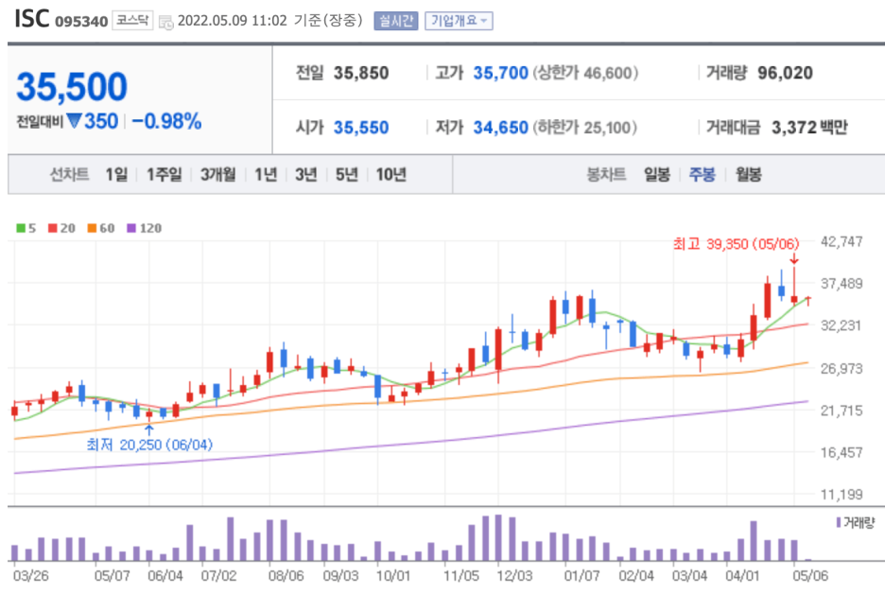
Task: Click the 전일 35,850 value
Action: (360, 73)
